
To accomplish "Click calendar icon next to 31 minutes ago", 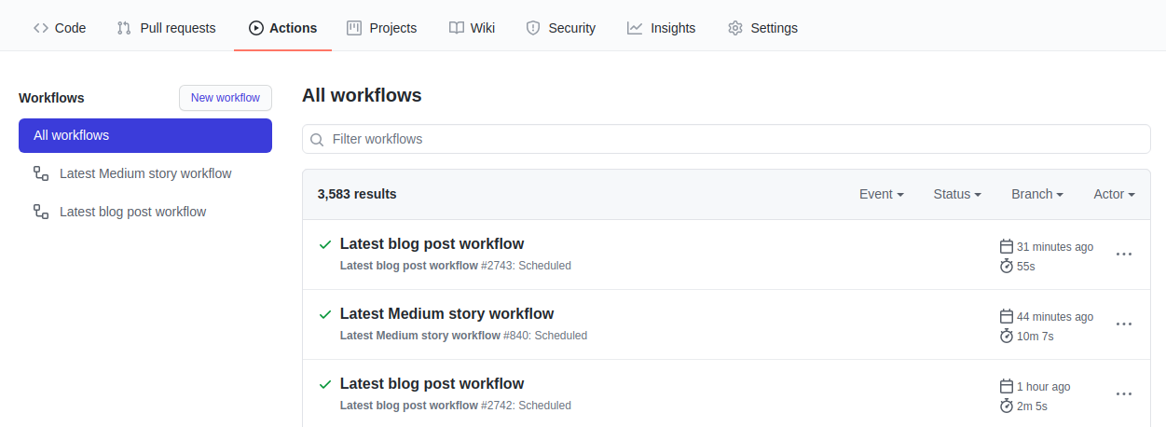I will tap(1006, 247).
